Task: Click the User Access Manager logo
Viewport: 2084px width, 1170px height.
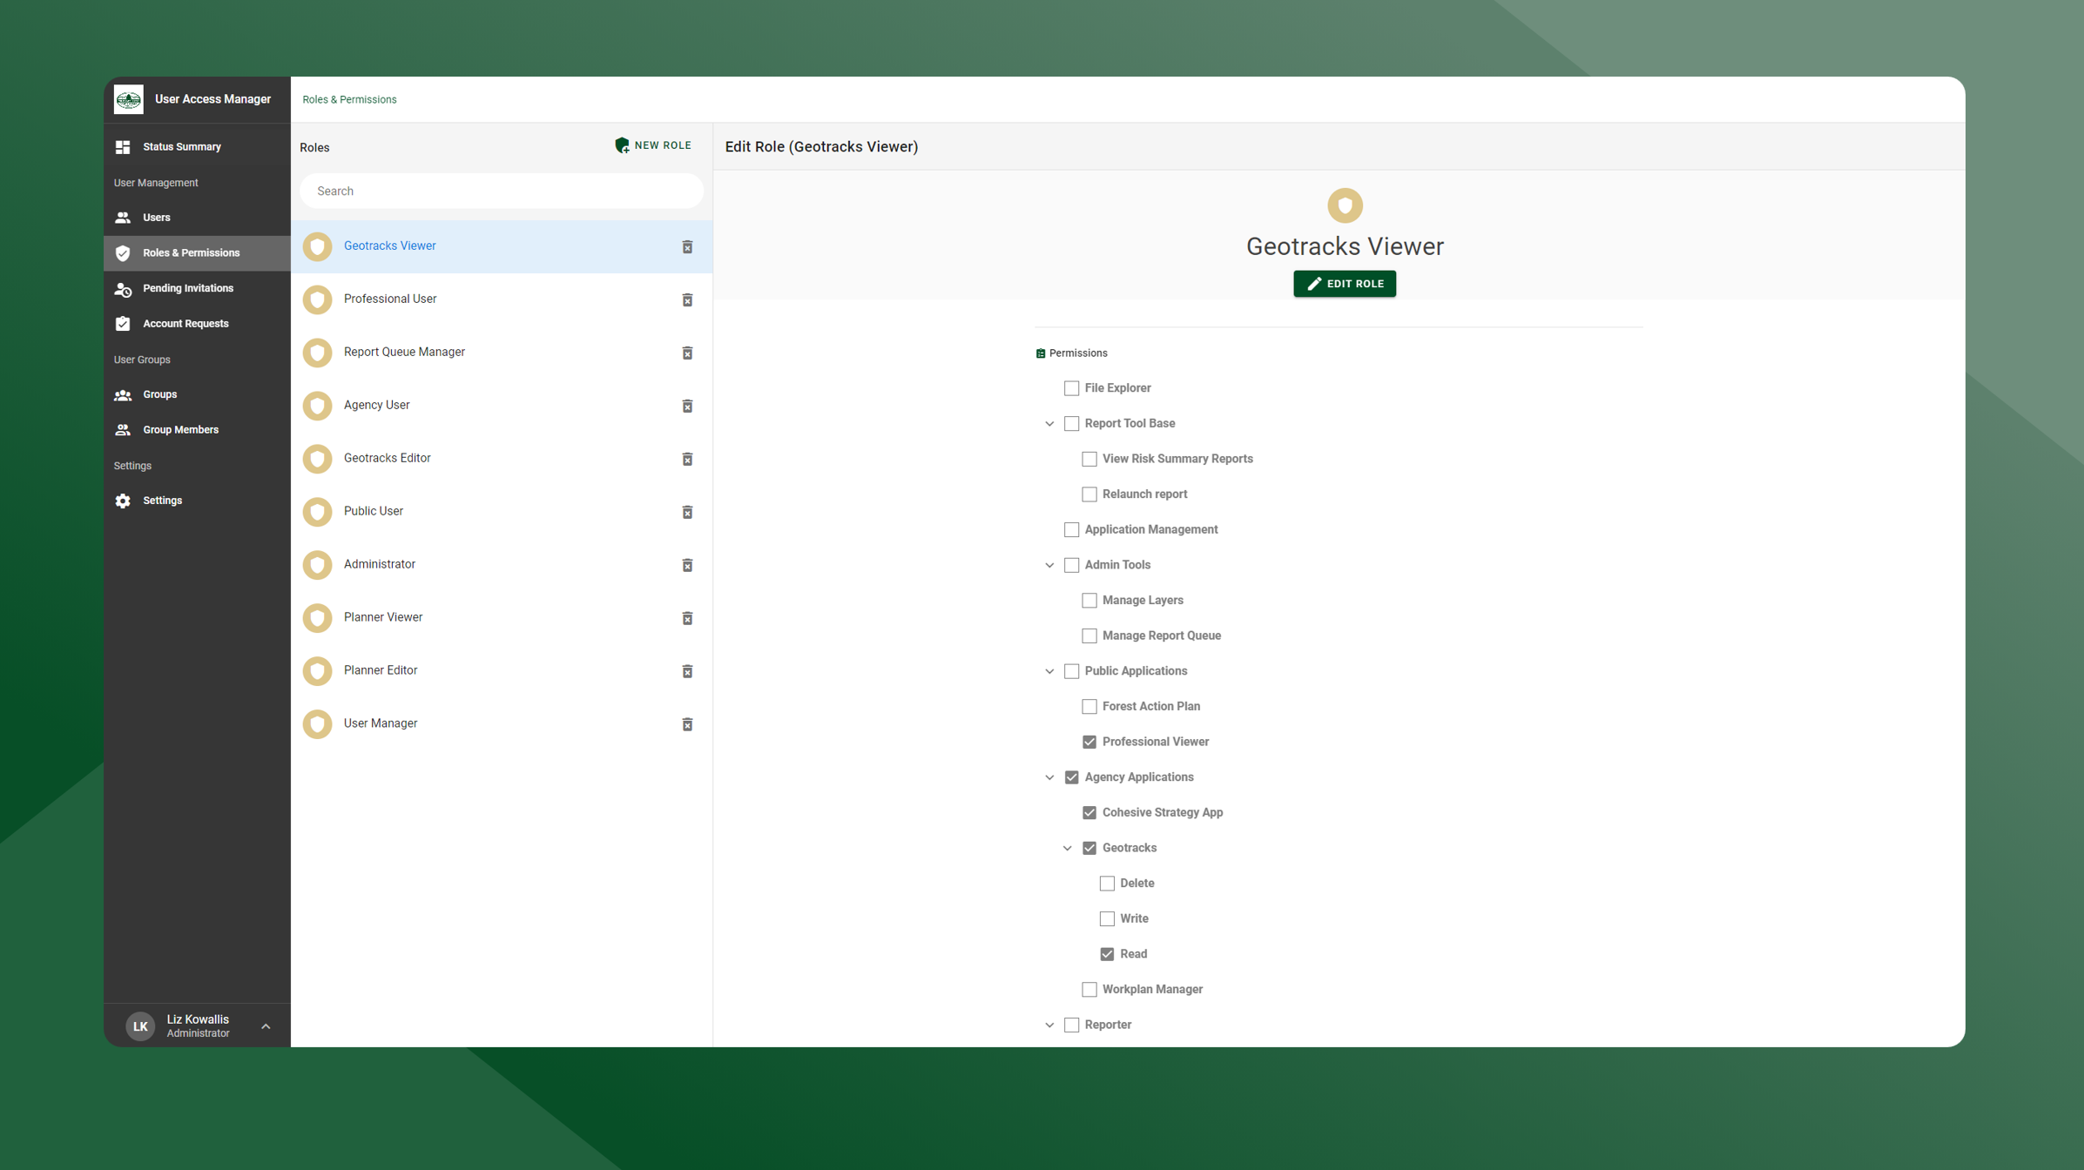Action: [x=129, y=99]
